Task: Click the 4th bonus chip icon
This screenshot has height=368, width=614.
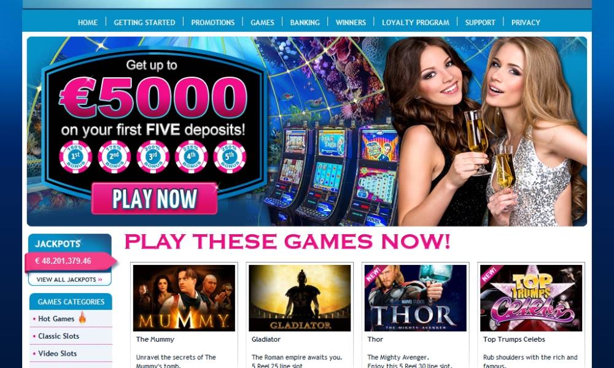Action: (x=191, y=157)
